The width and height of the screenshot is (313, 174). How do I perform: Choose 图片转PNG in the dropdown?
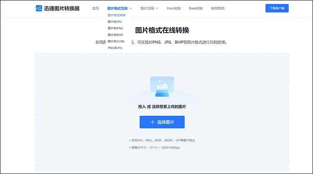tap(115, 28)
